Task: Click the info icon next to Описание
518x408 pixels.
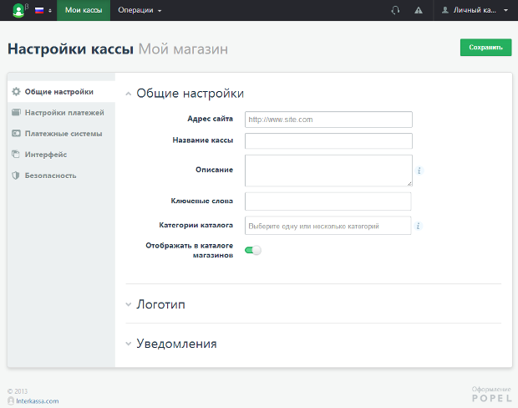Action: pos(419,171)
